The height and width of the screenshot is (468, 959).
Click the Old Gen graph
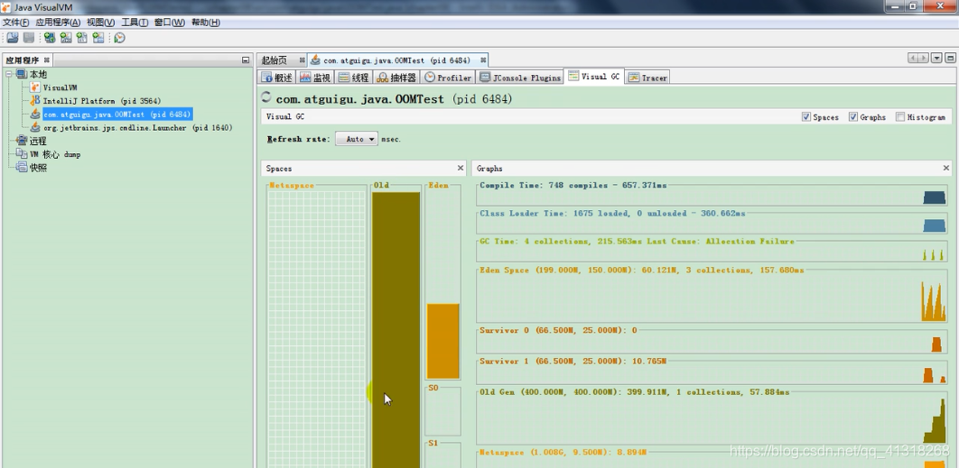point(712,418)
